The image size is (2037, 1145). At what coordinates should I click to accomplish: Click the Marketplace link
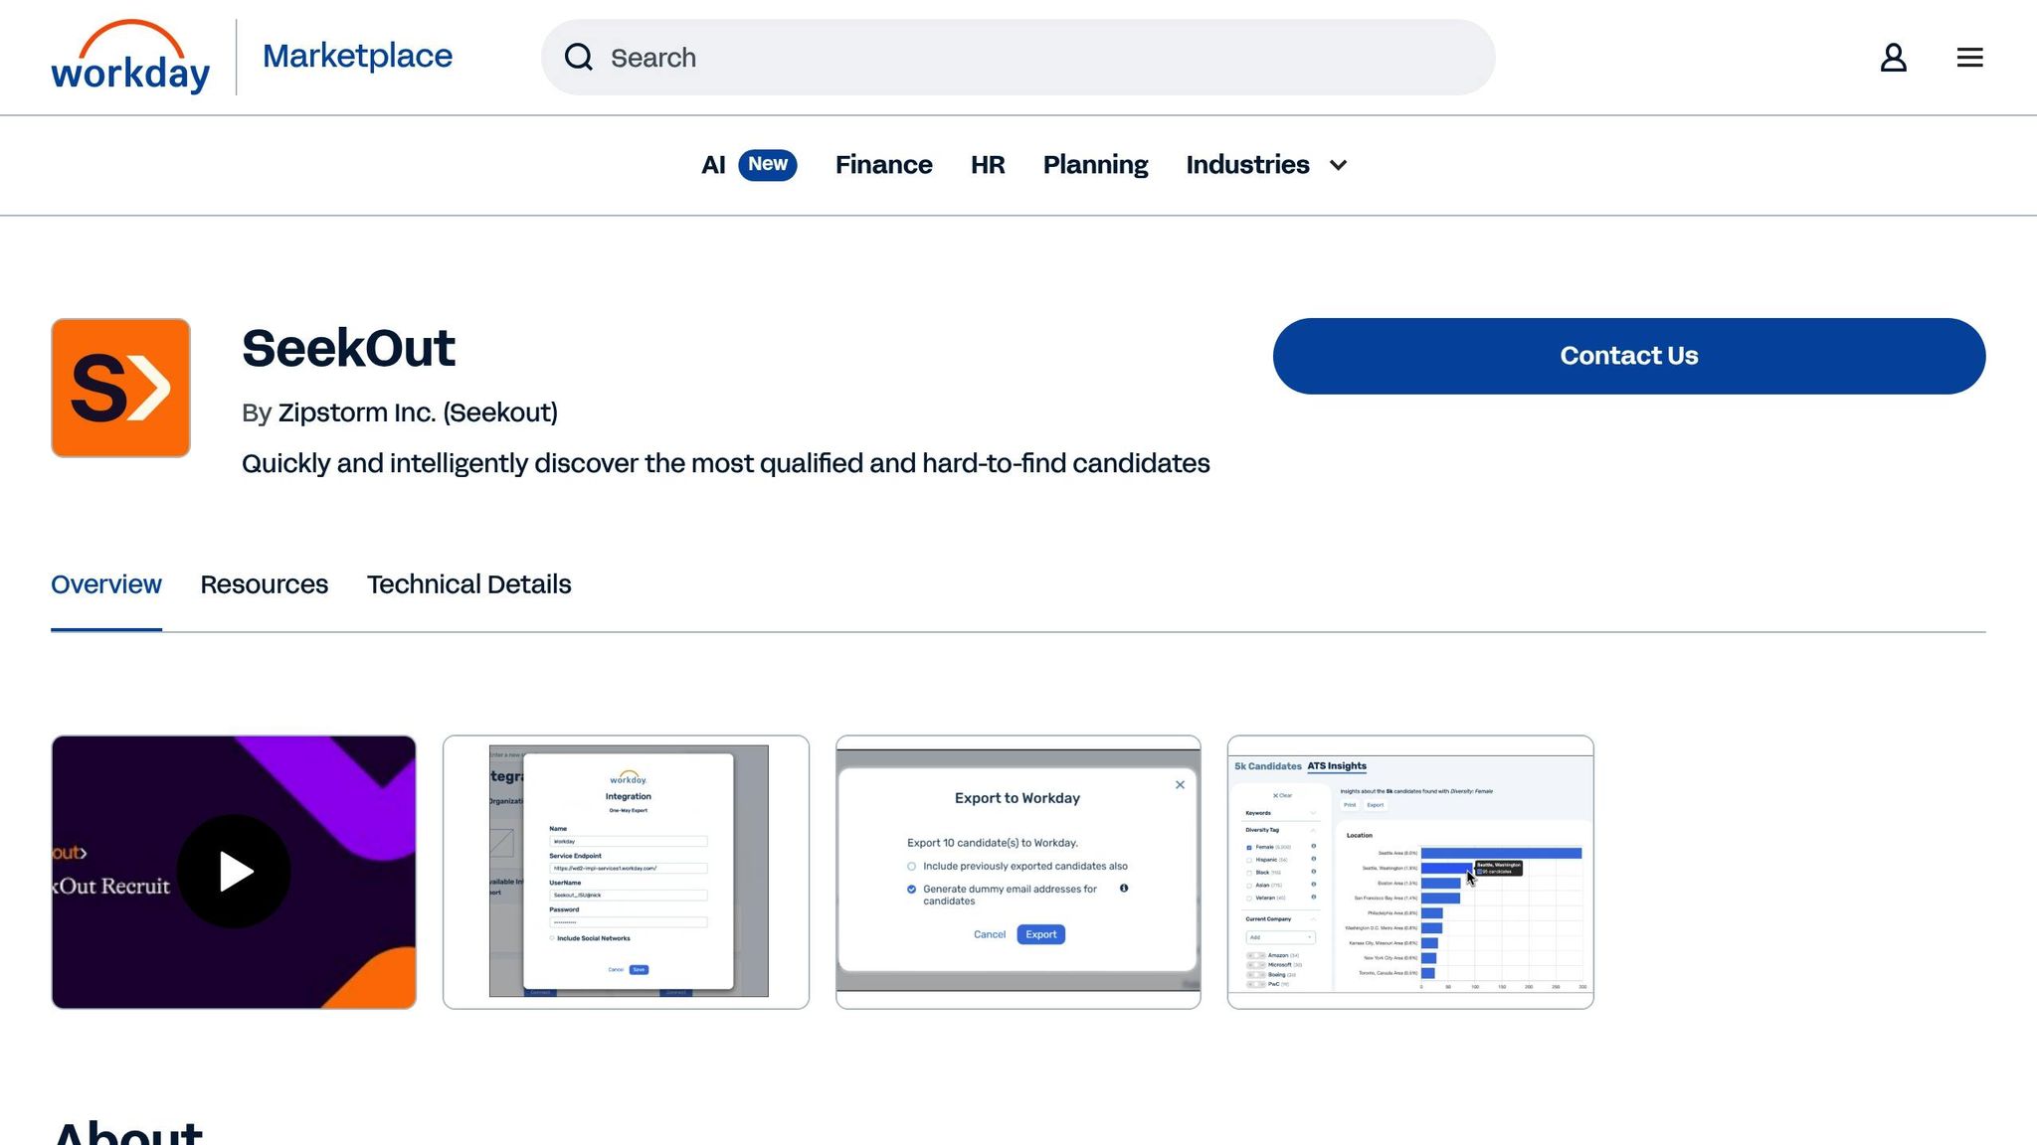pos(357,56)
